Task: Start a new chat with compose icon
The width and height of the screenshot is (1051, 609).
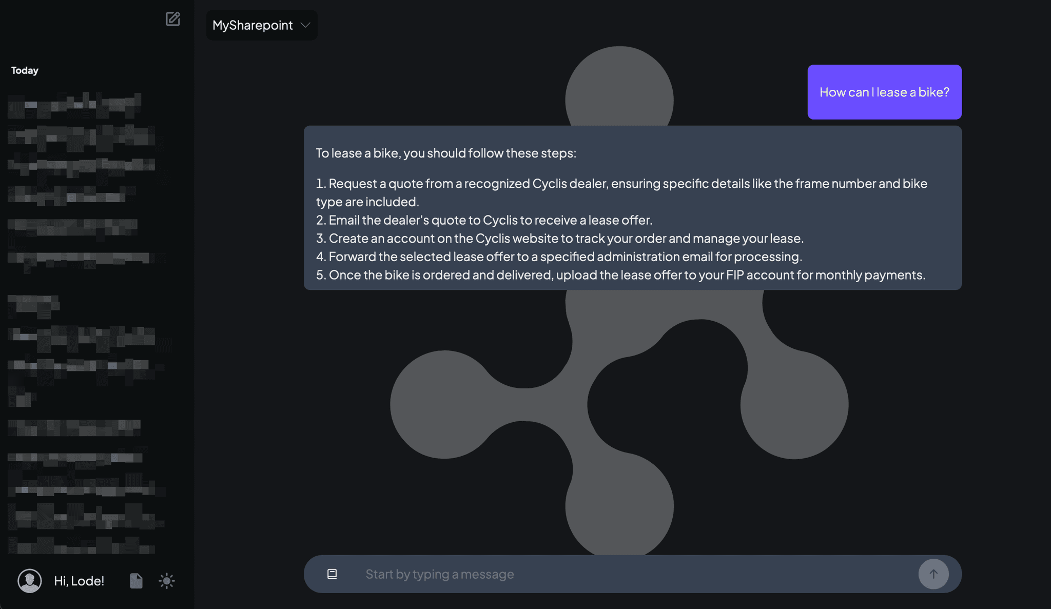Action: [x=173, y=19]
